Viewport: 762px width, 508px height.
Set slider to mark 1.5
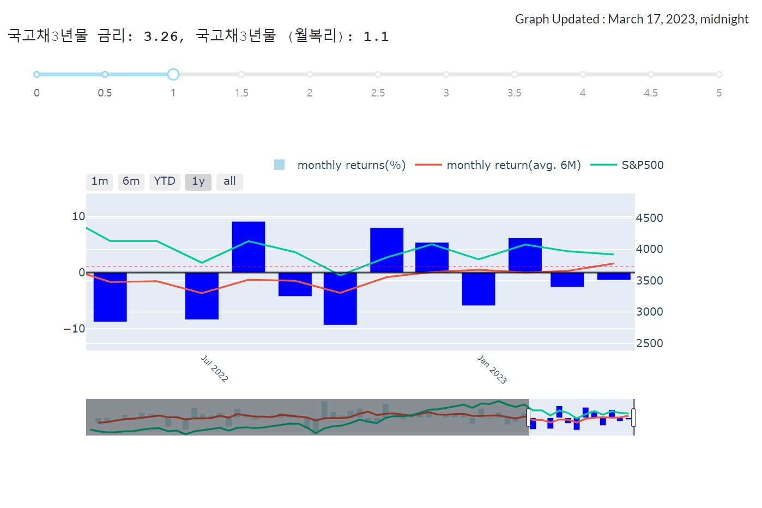click(241, 74)
